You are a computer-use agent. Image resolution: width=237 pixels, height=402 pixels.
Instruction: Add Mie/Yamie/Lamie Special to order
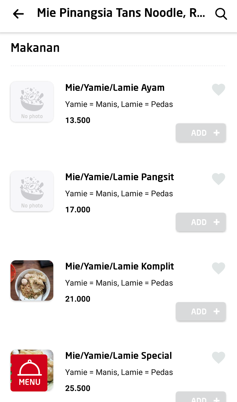tap(201, 398)
